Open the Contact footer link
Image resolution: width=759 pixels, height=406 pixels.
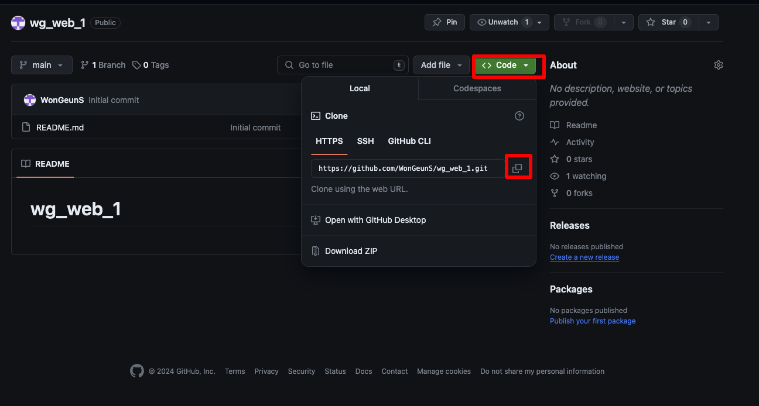pos(395,371)
